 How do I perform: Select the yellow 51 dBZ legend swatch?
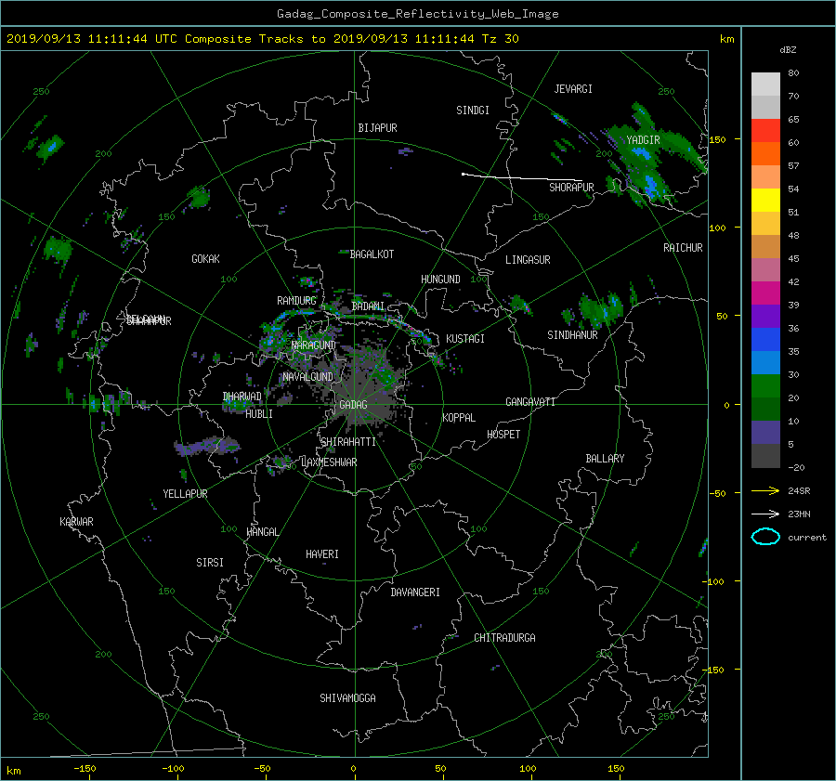tap(765, 200)
